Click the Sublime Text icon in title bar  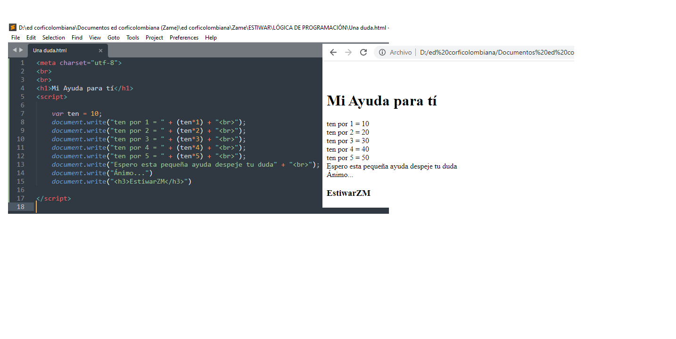(13, 27)
